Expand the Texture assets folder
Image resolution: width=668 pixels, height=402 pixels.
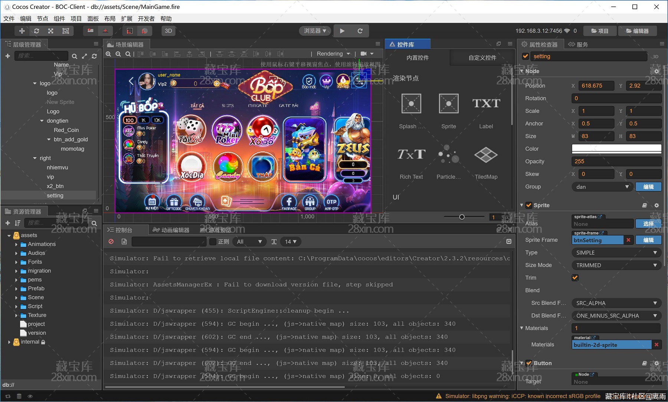pos(16,316)
